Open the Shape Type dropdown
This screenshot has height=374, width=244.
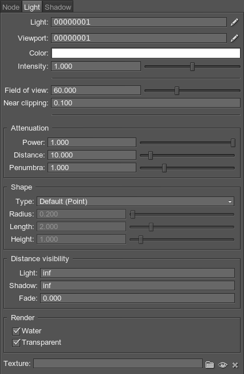tap(135, 202)
